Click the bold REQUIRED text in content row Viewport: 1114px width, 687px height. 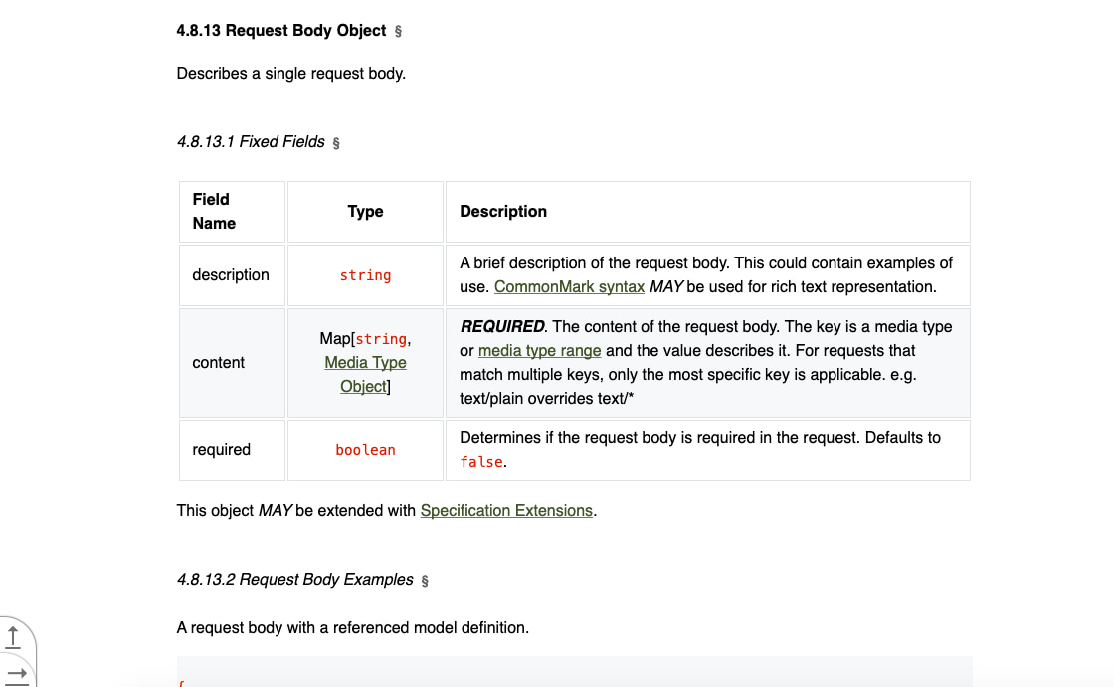click(502, 327)
